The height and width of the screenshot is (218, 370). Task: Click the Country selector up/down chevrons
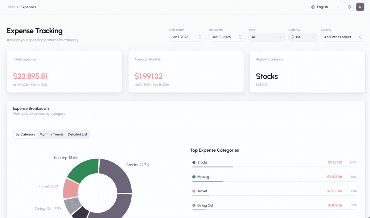[360, 37]
